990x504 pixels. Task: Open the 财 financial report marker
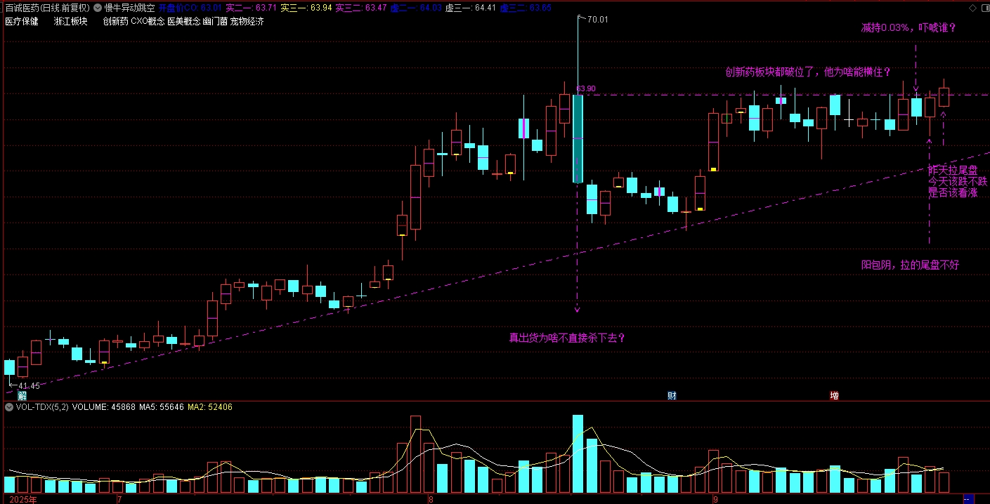click(x=672, y=396)
